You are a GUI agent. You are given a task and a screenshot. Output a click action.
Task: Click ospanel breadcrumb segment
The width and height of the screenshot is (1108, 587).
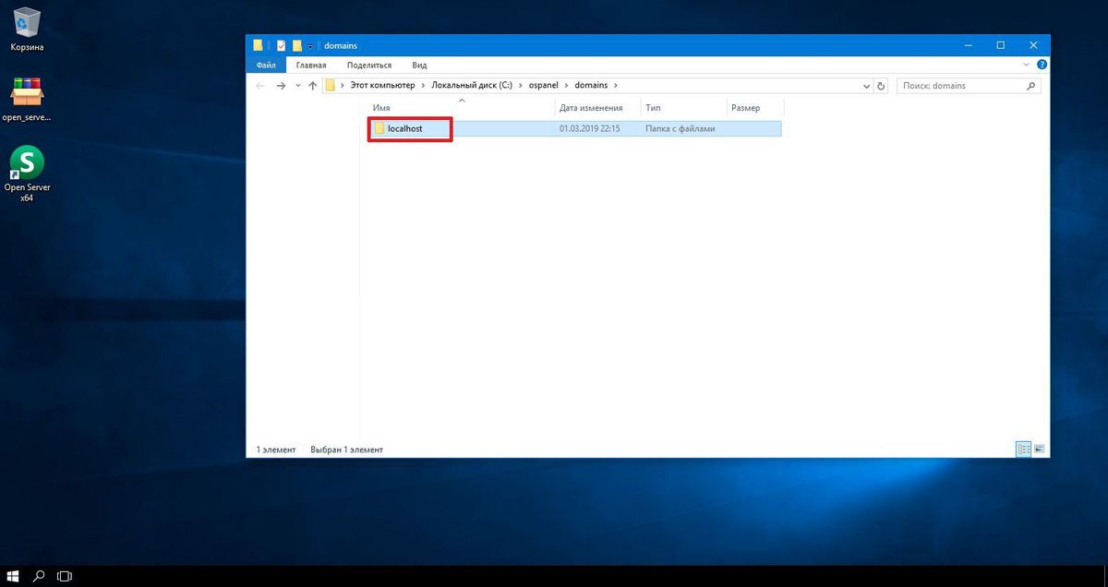[x=544, y=86]
